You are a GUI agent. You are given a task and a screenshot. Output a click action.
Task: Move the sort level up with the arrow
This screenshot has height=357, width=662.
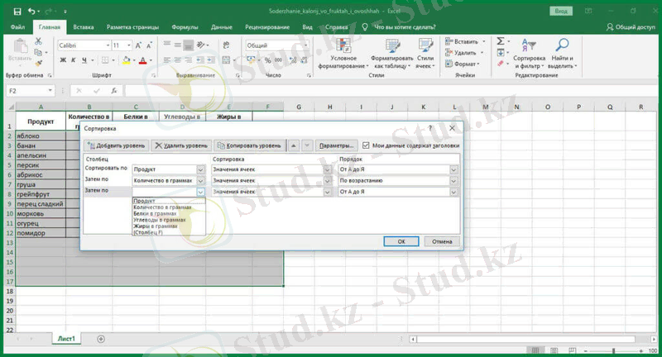pos(293,145)
